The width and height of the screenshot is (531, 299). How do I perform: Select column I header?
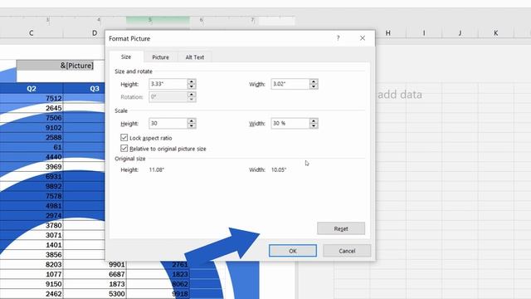(424, 33)
